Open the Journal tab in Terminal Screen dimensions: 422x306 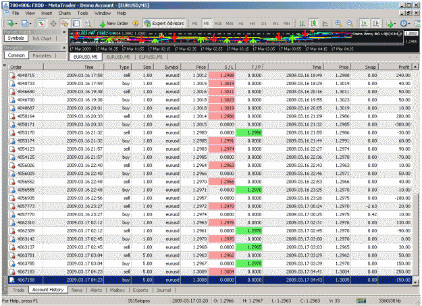coord(163,290)
